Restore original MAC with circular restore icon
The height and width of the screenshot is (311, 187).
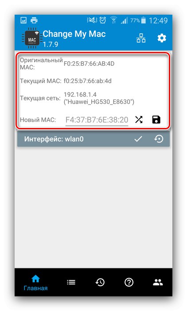[159, 139]
